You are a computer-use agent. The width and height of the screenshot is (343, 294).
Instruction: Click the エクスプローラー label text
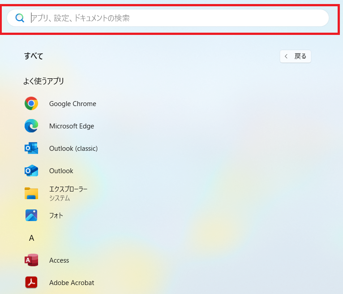click(69, 189)
